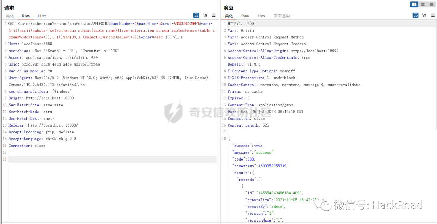Click the "code":200 JSON line
Viewport: 437px width, 224px height.
(x=244, y=159)
